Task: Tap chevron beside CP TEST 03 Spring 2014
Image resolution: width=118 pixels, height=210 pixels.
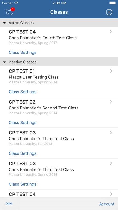Action: [111, 164]
